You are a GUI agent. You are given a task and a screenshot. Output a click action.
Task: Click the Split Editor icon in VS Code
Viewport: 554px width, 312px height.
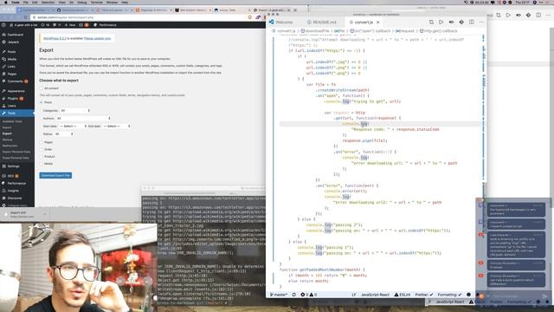pos(471,22)
